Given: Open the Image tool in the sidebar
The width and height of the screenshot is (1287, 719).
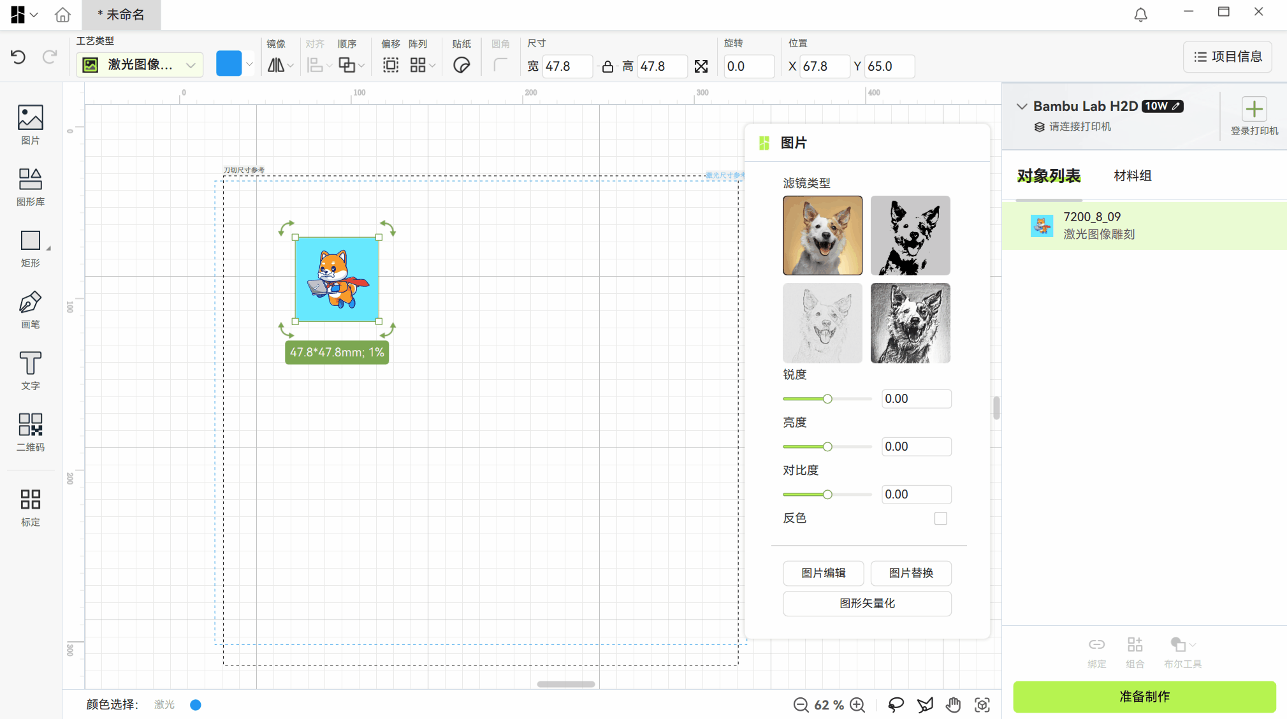Looking at the screenshot, I should tap(30, 125).
